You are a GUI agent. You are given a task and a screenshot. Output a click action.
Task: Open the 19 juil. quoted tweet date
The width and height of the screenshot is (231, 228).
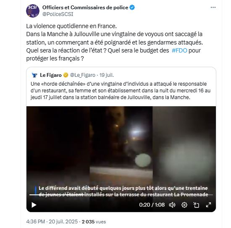[107, 75]
